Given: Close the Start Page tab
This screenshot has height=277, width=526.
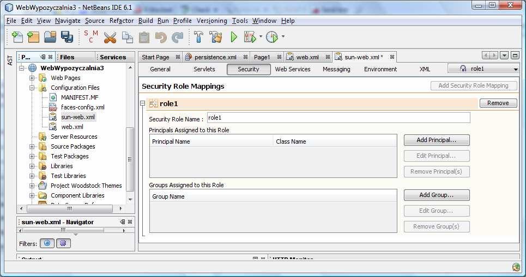Looking at the screenshot, I should pos(178,57).
